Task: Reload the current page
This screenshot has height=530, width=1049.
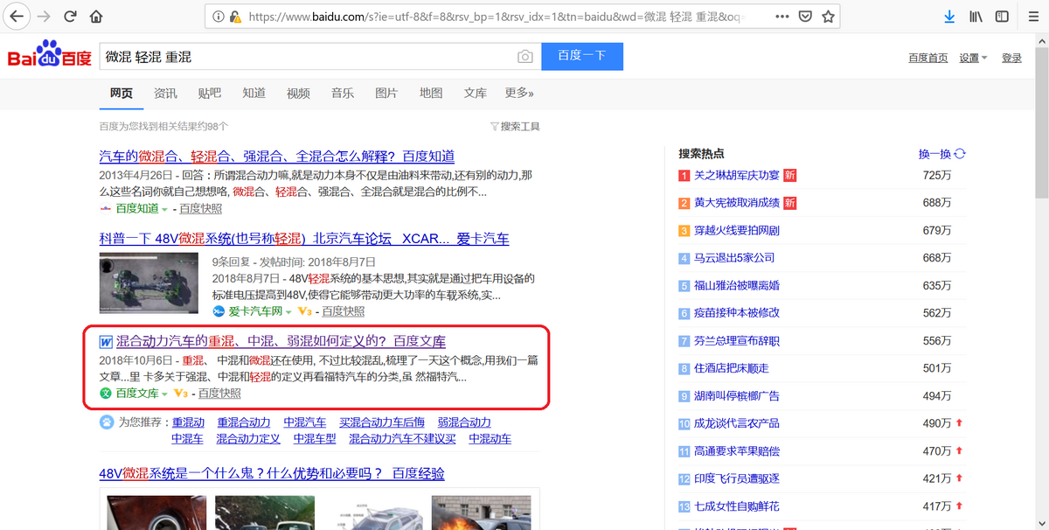Action: pos(70,17)
